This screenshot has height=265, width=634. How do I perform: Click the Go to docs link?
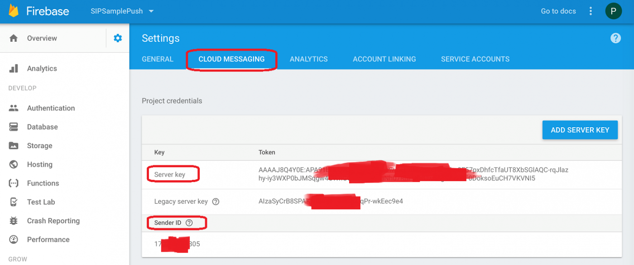pyautogui.click(x=558, y=11)
